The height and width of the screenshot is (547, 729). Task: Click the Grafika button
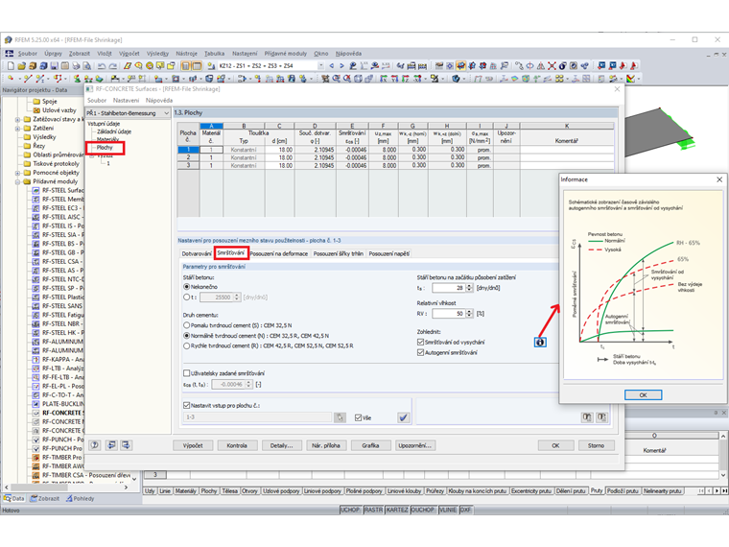pos(370,445)
